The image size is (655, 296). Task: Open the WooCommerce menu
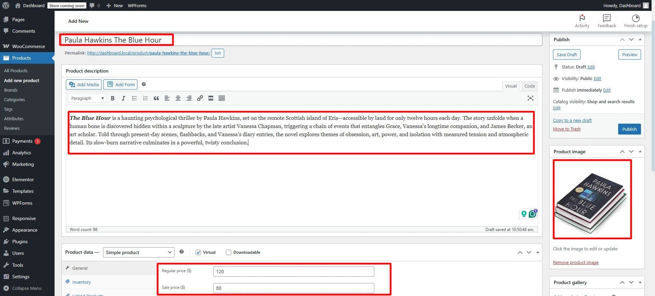coord(27,46)
